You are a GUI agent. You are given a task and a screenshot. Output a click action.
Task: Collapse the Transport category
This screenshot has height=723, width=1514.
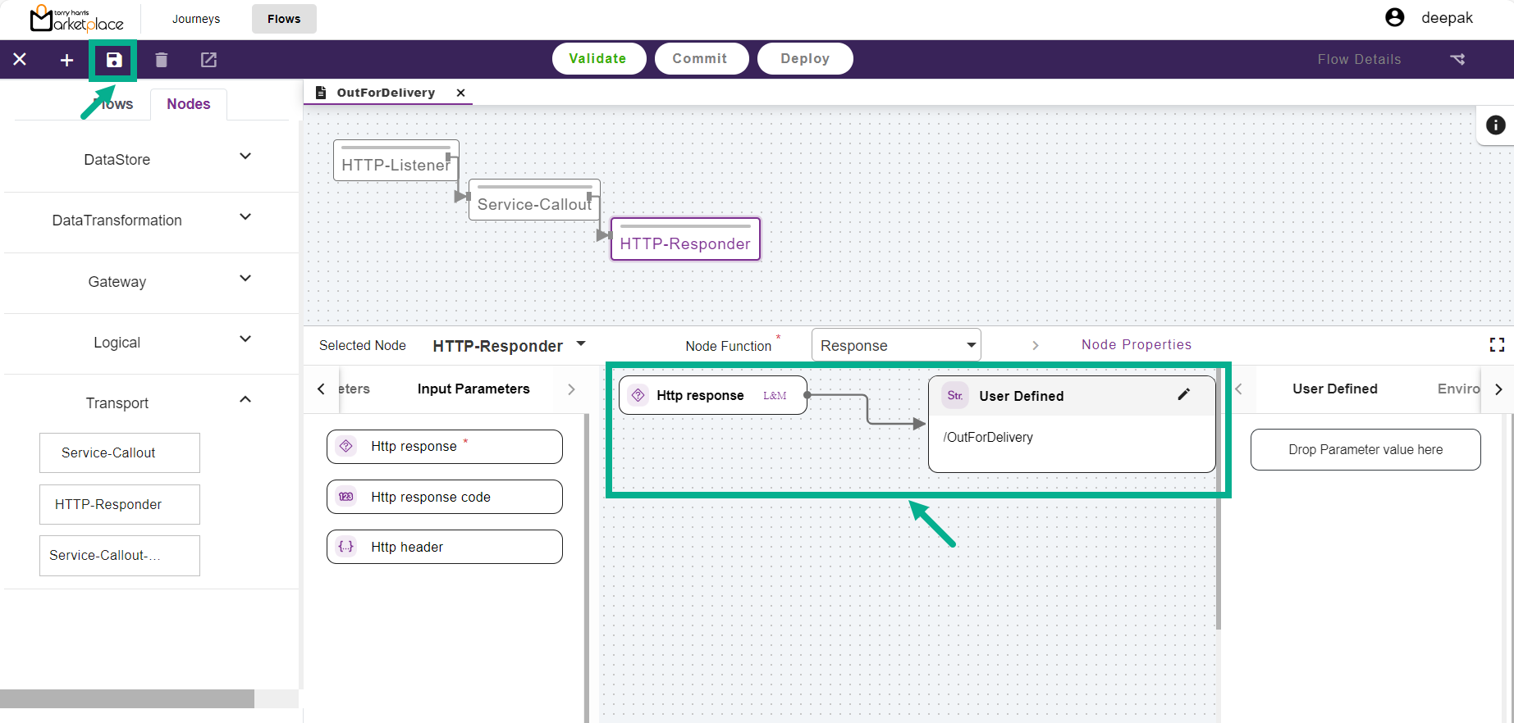coord(245,400)
